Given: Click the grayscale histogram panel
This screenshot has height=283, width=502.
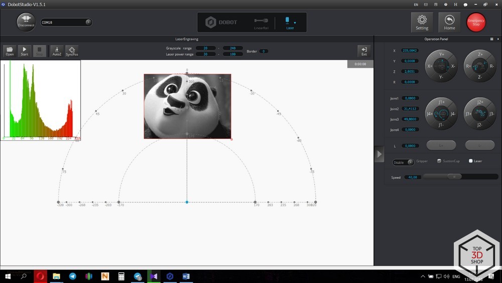Looking at the screenshot, I should coord(40,101).
